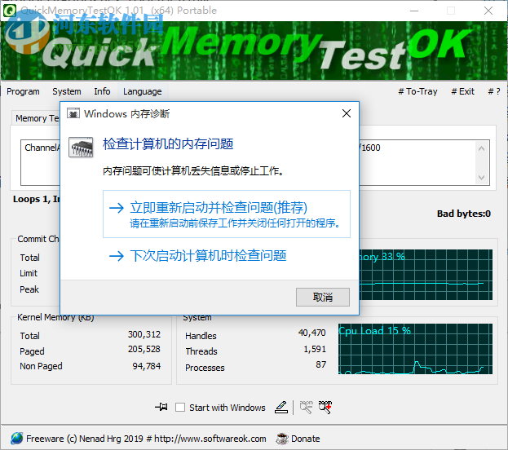The image size is (508, 450).
Task: Click the Threads value 1,591
Action: coord(315,349)
